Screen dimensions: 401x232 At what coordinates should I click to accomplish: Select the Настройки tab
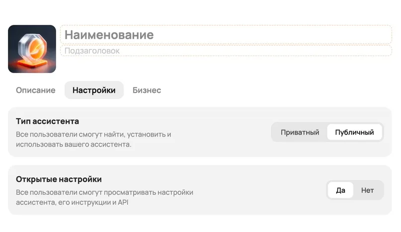94,90
